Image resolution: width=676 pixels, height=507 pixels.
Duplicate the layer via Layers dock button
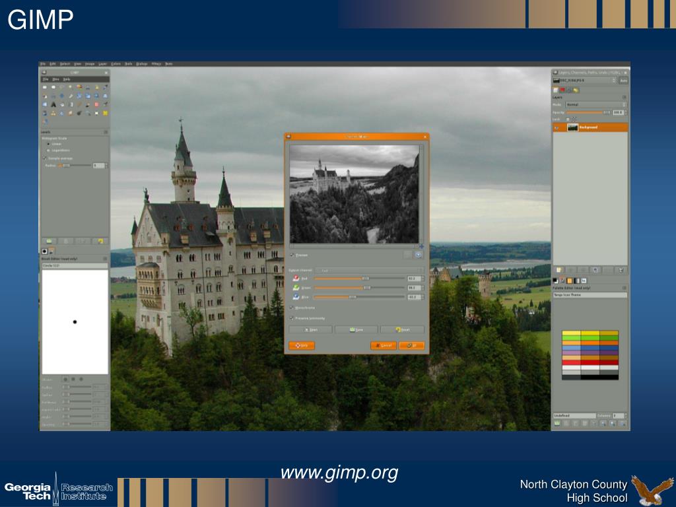coord(595,270)
